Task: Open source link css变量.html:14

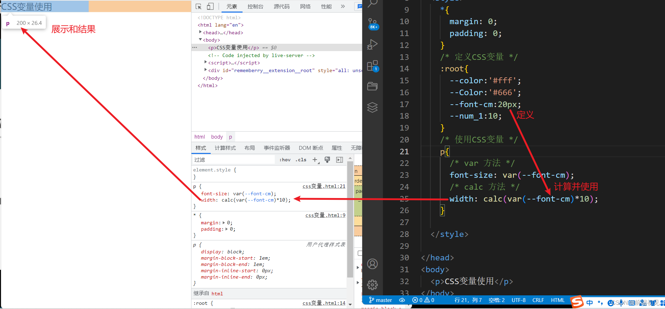Action: click(324, 303)
